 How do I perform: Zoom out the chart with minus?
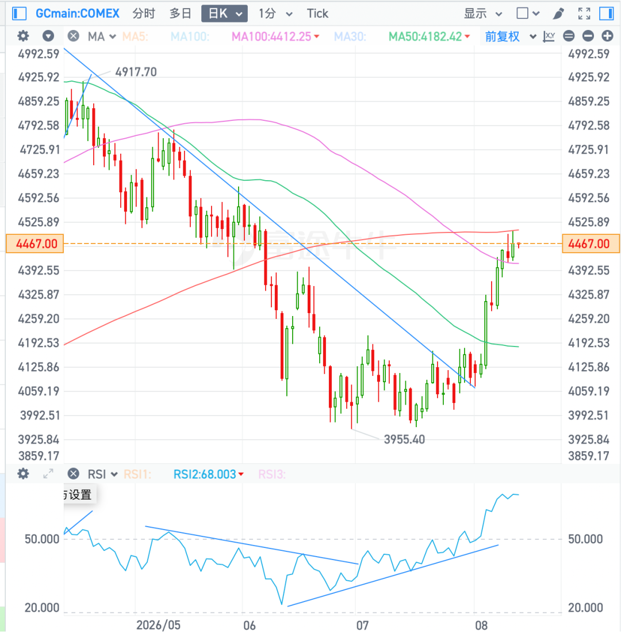click(588, 36)
